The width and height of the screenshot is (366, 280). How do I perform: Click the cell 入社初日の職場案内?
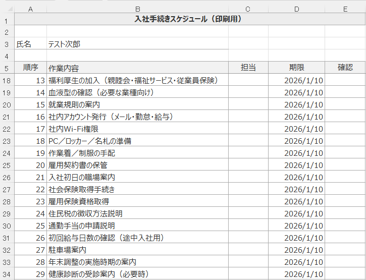[137, 177]
